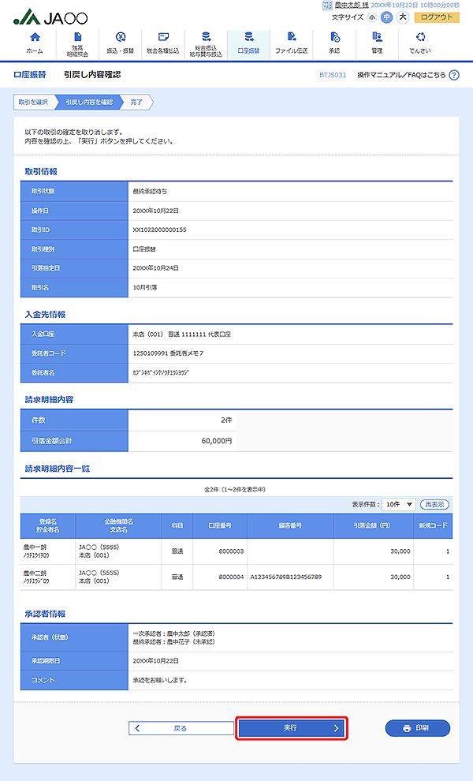Viewport: 473px width, 781px height.
Task: Open 残高明細照会 balance inquiry menu
Action: point(77,43)
